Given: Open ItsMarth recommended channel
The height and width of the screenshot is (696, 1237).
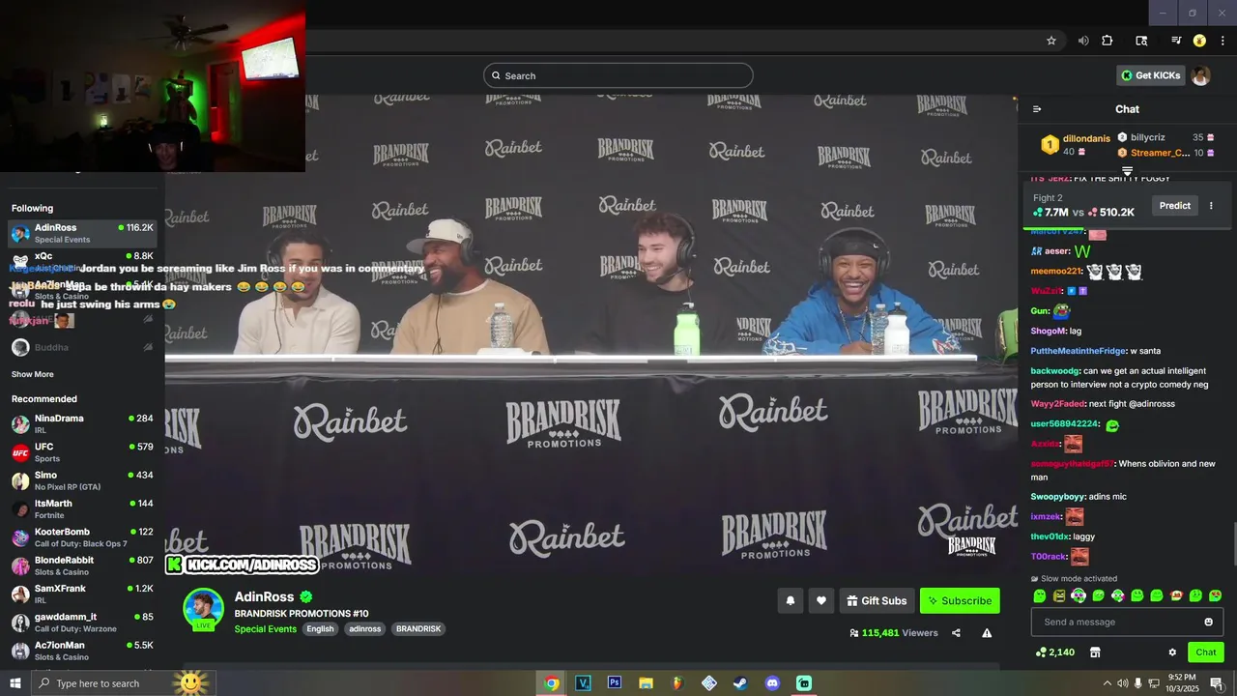Looking at the screenshot, I should click(x=82, y=508).
